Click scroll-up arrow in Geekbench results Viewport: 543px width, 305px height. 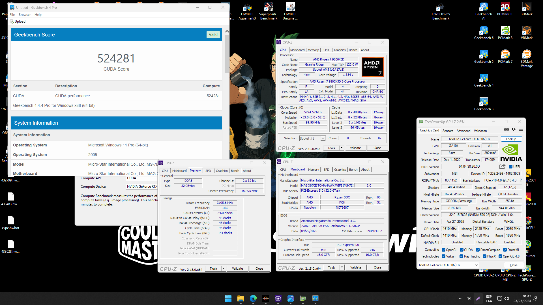pos(227,31)
